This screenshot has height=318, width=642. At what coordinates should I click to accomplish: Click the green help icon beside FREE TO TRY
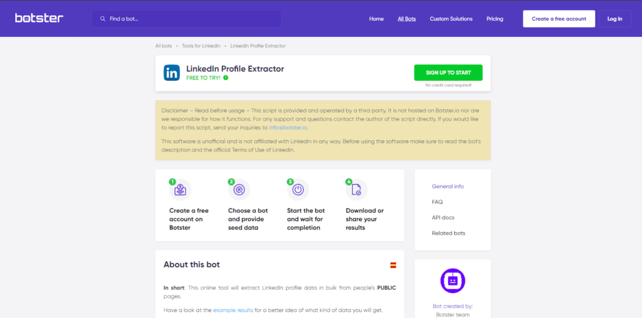[226, 78]
